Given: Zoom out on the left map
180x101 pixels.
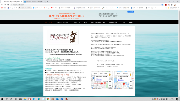Looking at the screenshot, I should click(110, 85).
